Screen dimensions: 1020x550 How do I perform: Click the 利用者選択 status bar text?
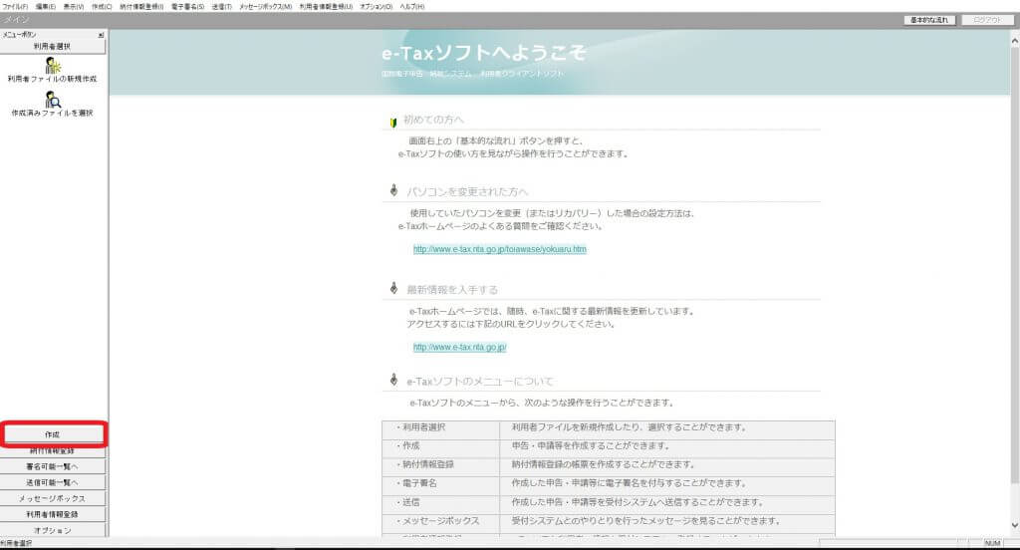[16, 543]
